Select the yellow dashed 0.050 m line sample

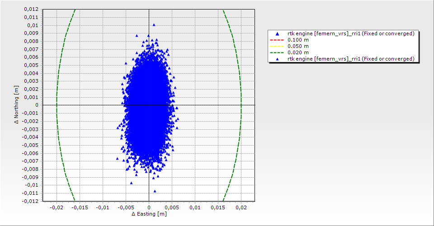point(276,47)
